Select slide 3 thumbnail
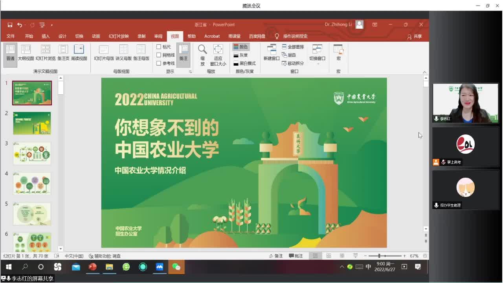The height and width of the screenshot is (283, 503). pos(32,153)
